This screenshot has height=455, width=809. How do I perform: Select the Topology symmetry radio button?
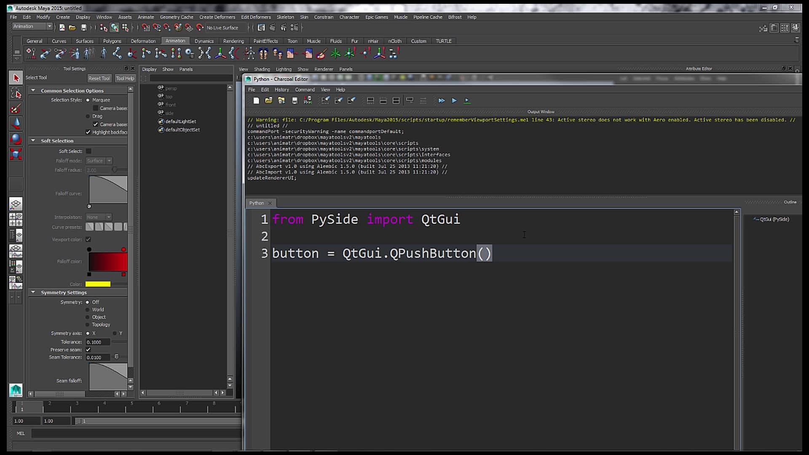point(88,324)
